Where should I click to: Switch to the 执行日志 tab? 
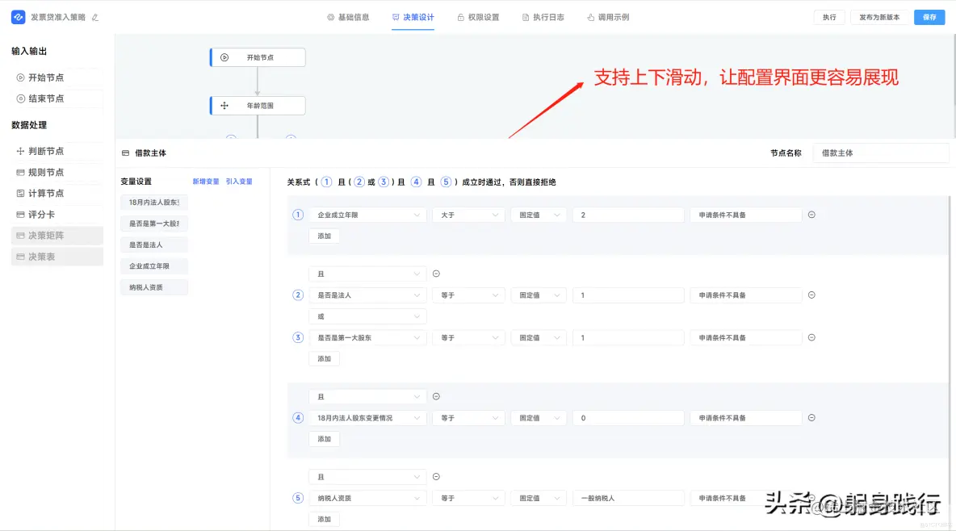click(x=543, y=15)
